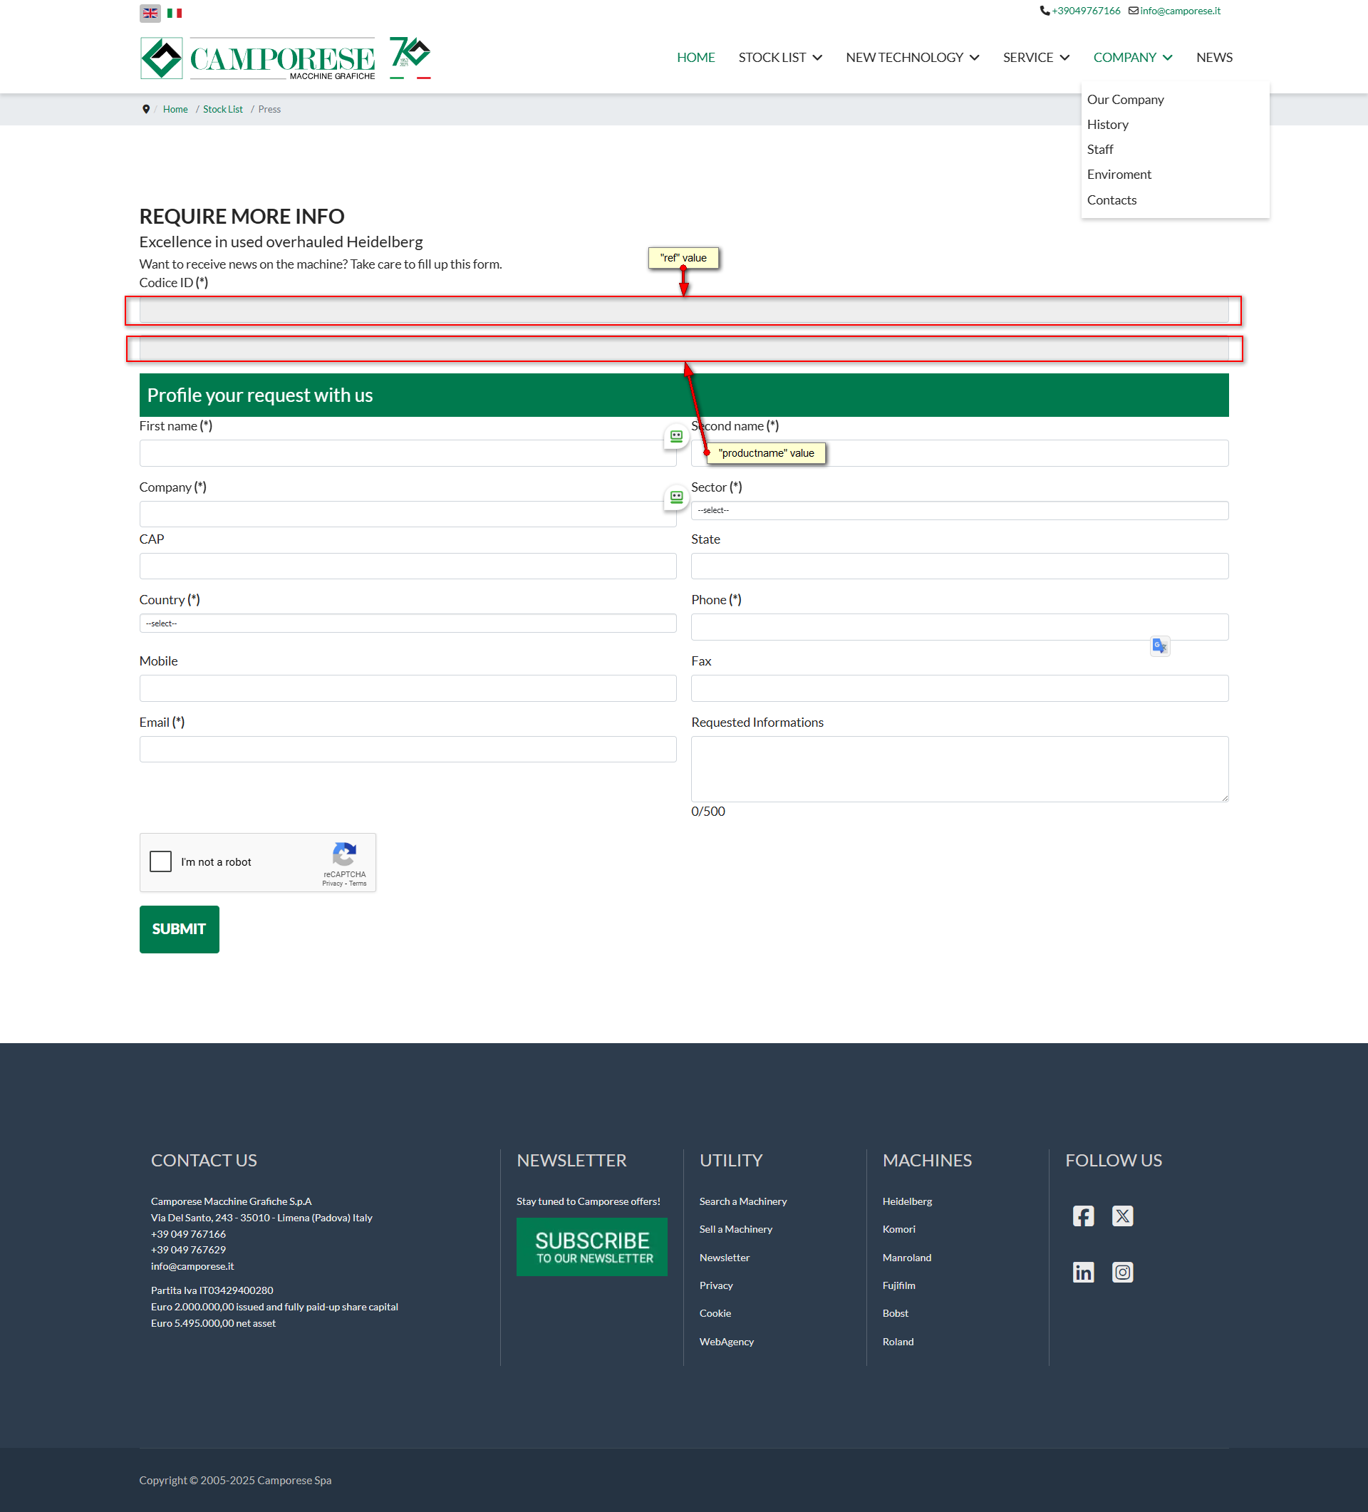Click the Facebook icon in footer
Viewport: 1368px width, 1512px height.
pos(1083,1216)
